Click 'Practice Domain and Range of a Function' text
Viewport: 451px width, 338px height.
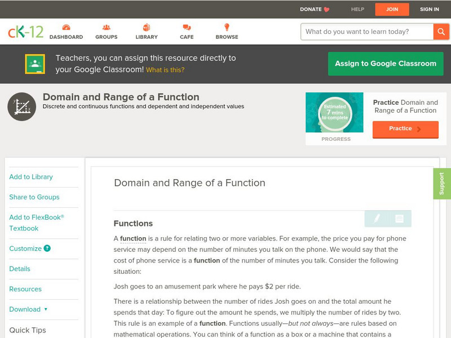tap(405, 106)
